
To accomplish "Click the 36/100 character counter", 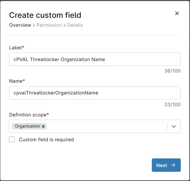I will (172, 71).
